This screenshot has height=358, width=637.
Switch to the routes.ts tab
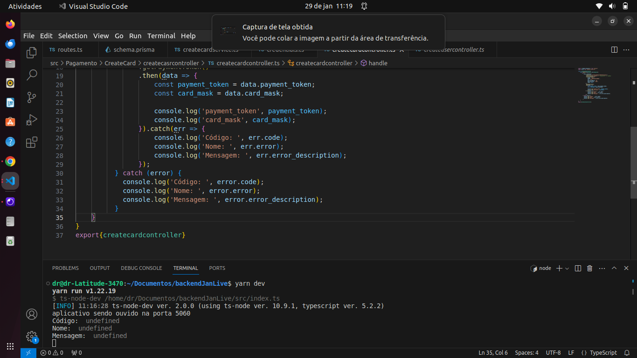tap(70, 50)
